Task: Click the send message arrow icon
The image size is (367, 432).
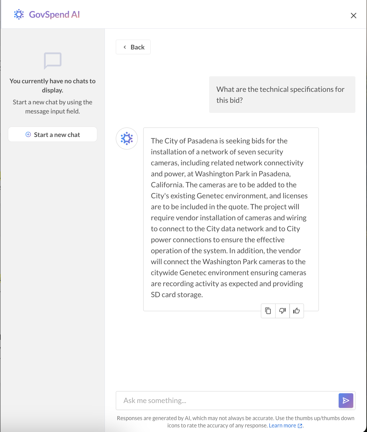Action: (x=346, y=401)
